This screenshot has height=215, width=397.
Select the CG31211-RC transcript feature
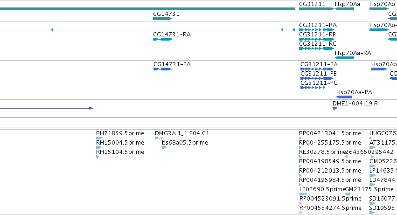point(316,49)
